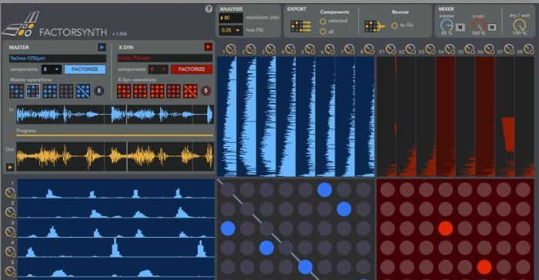Viewport: 539px width, 280px height.
Task: Click the knob icon labeled X3
Action: click(430, 49)
